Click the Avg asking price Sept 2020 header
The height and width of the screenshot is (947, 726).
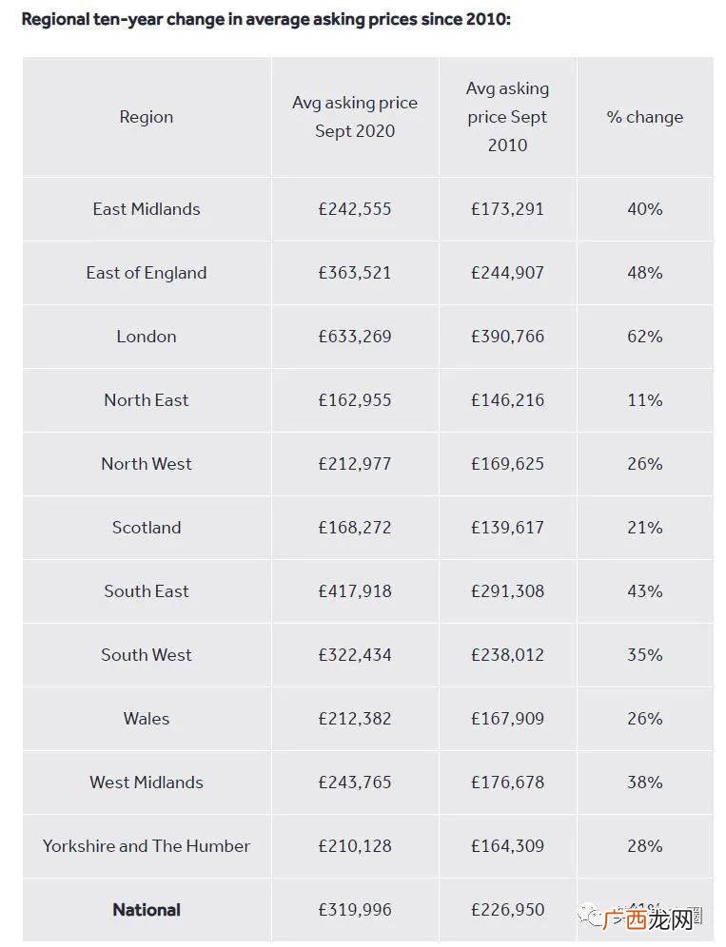(x=355, y=117)
